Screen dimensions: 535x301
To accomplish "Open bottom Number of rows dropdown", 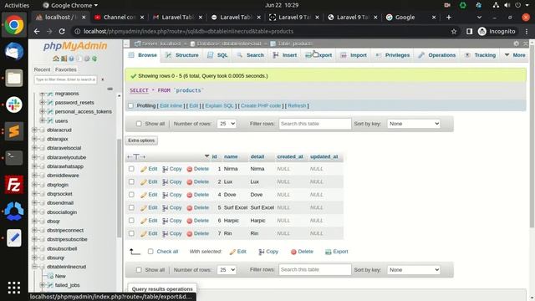I will pyautogui.click(x=227, y=270).
